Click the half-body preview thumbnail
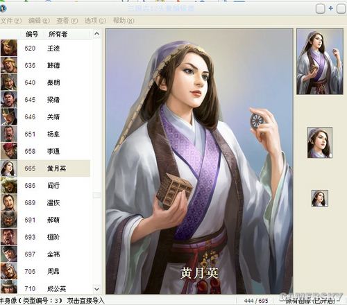 pos(320,61)
